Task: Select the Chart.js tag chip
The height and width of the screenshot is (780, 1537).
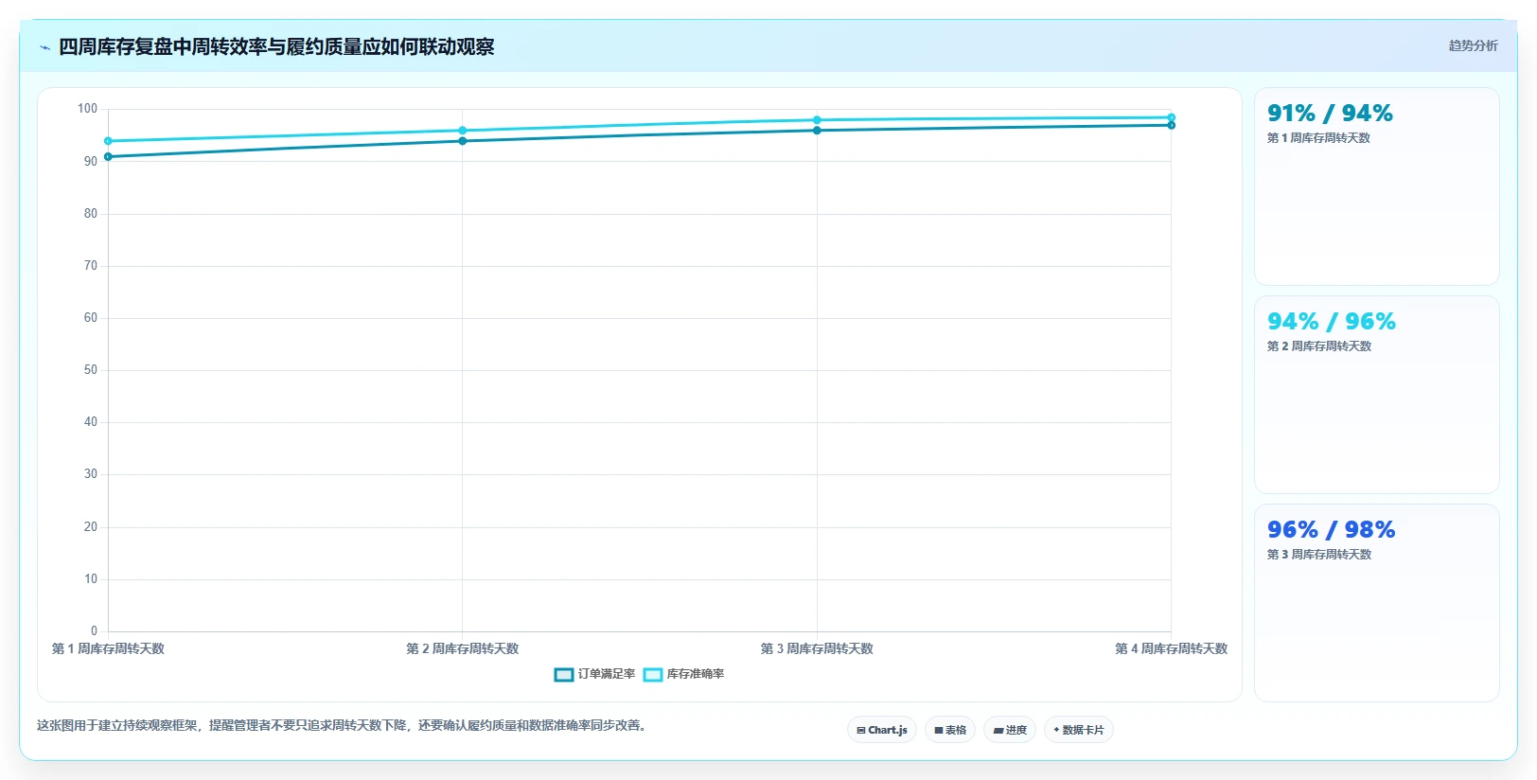Action: 882,730
